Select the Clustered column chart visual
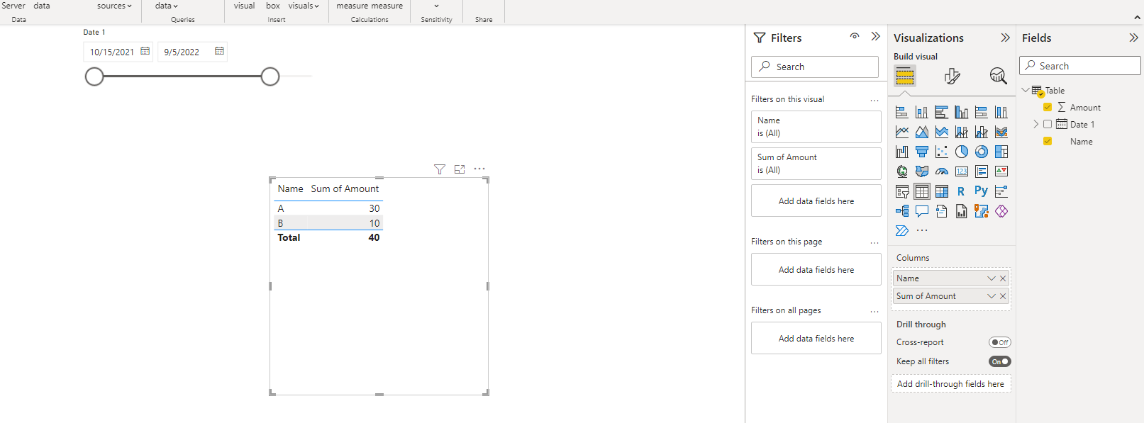This screenshot has width=1144, height=423. pyautogui.click(x=961, y=112)
